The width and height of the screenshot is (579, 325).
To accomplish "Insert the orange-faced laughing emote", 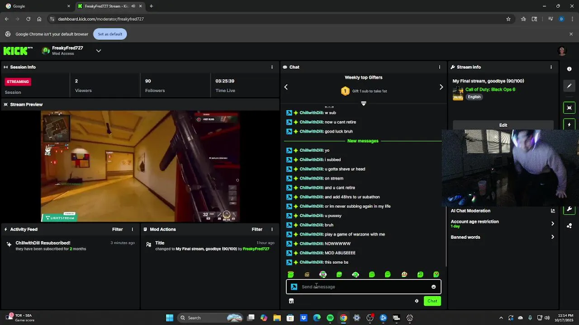I will (404, 274).
